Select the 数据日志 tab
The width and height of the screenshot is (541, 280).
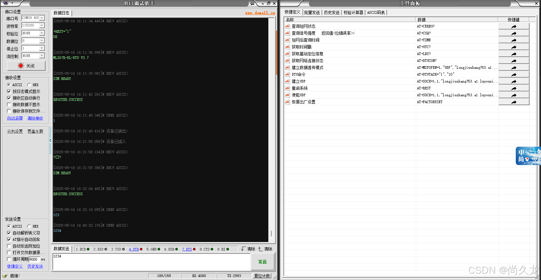click(x=61, y=13)
